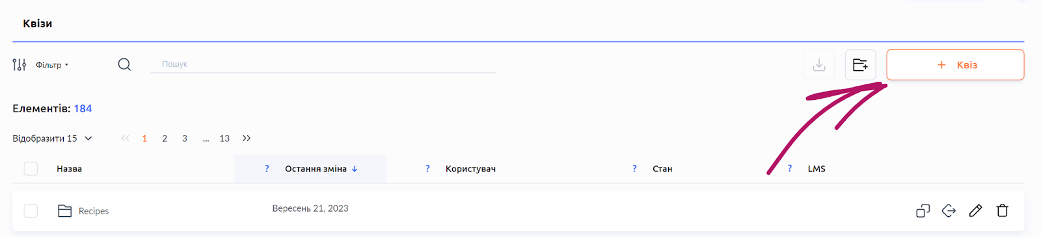Open the filter sliders icon
Image resolution: width=1041 pixels, height=237 pixels.
[20, 64]
